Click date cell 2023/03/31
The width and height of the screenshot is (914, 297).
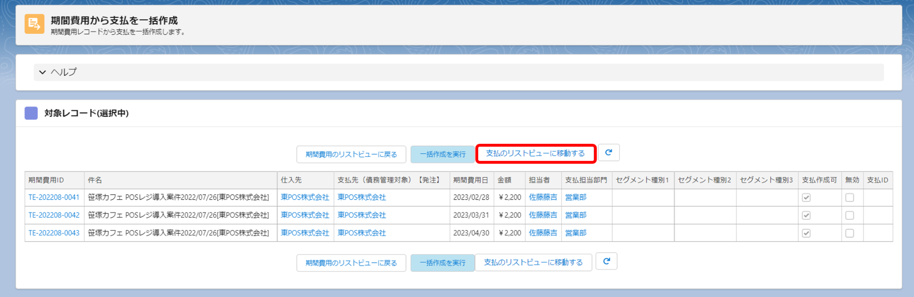[x=471, y=215]
